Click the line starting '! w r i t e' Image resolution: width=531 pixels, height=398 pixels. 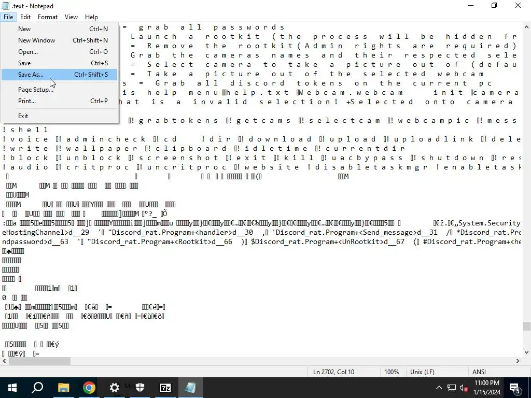(203, 149)
